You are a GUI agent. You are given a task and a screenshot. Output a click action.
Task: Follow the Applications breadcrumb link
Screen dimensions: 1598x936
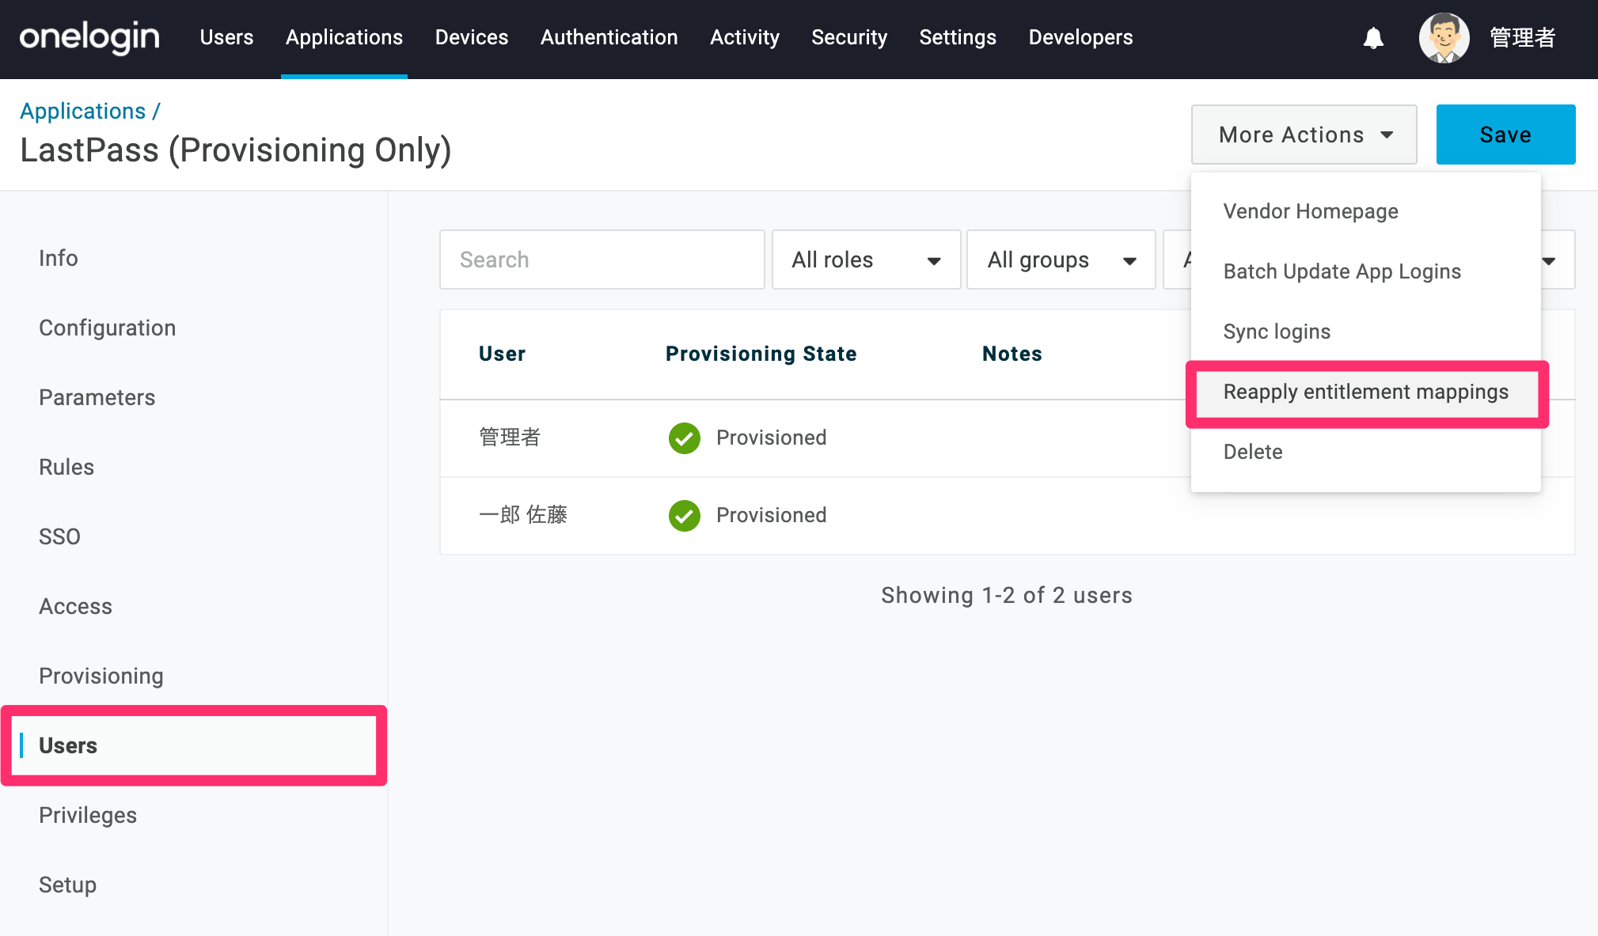tap(83, 111)
